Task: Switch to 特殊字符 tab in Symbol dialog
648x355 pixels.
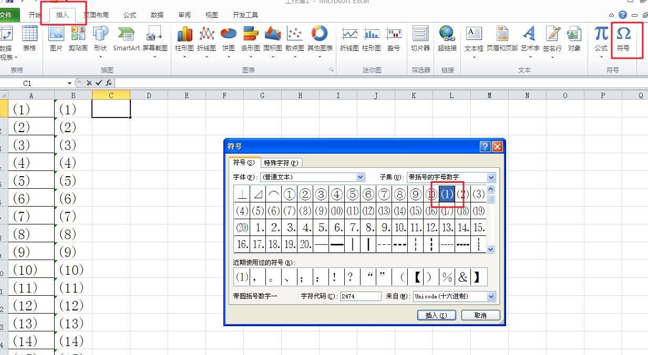Action: [281, 163]
